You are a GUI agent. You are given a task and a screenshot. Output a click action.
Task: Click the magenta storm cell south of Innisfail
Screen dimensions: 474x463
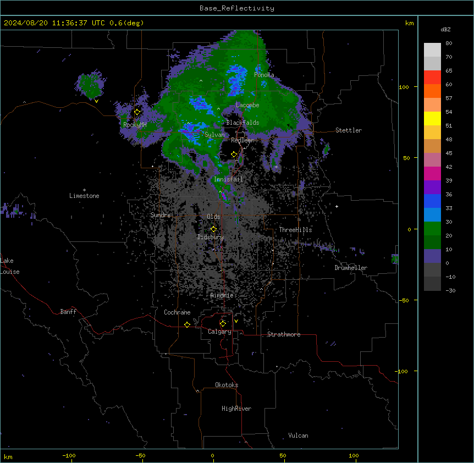click(224, 196)
